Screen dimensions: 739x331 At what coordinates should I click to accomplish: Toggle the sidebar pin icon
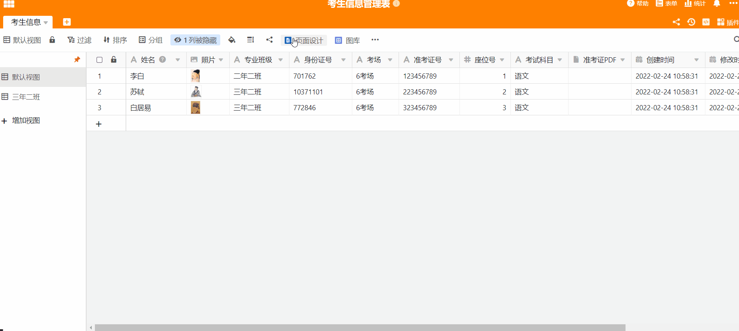77,60
